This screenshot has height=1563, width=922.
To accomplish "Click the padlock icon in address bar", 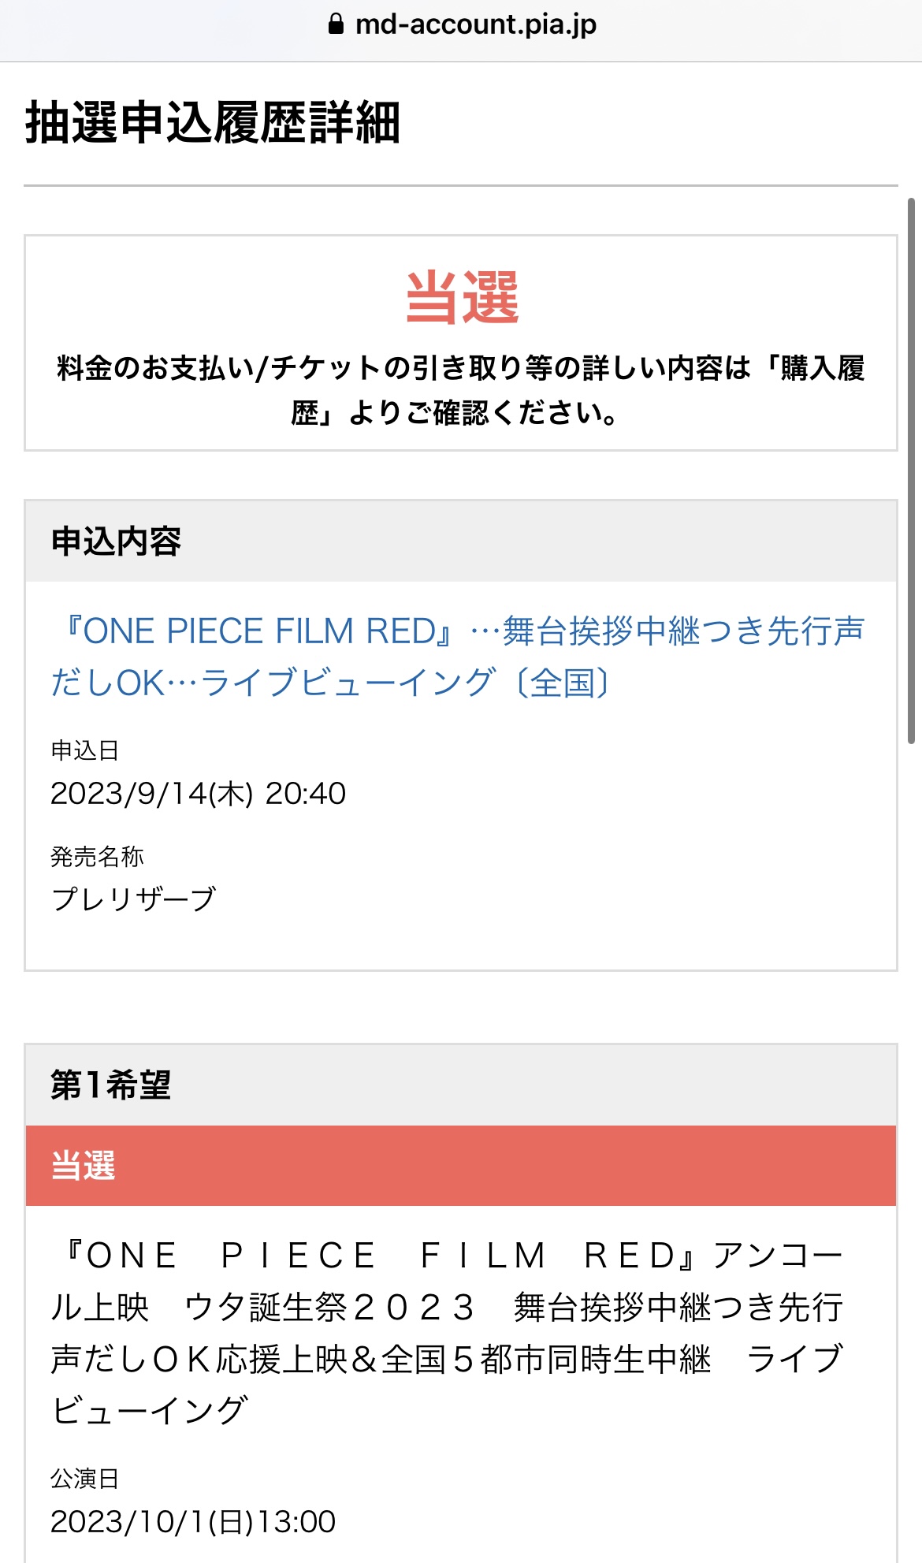I will pos(336,24).
